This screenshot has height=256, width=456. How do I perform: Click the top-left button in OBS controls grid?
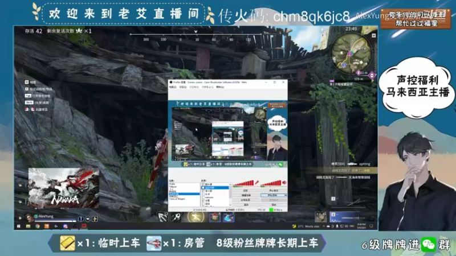[246, 191]
